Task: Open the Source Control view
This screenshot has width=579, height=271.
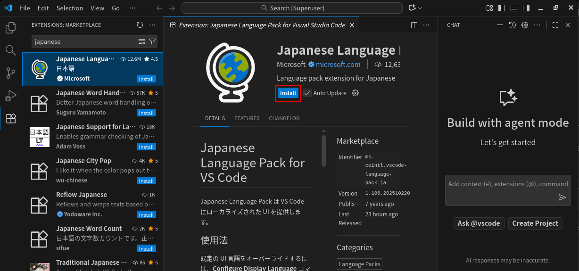Action: [10, 73]
